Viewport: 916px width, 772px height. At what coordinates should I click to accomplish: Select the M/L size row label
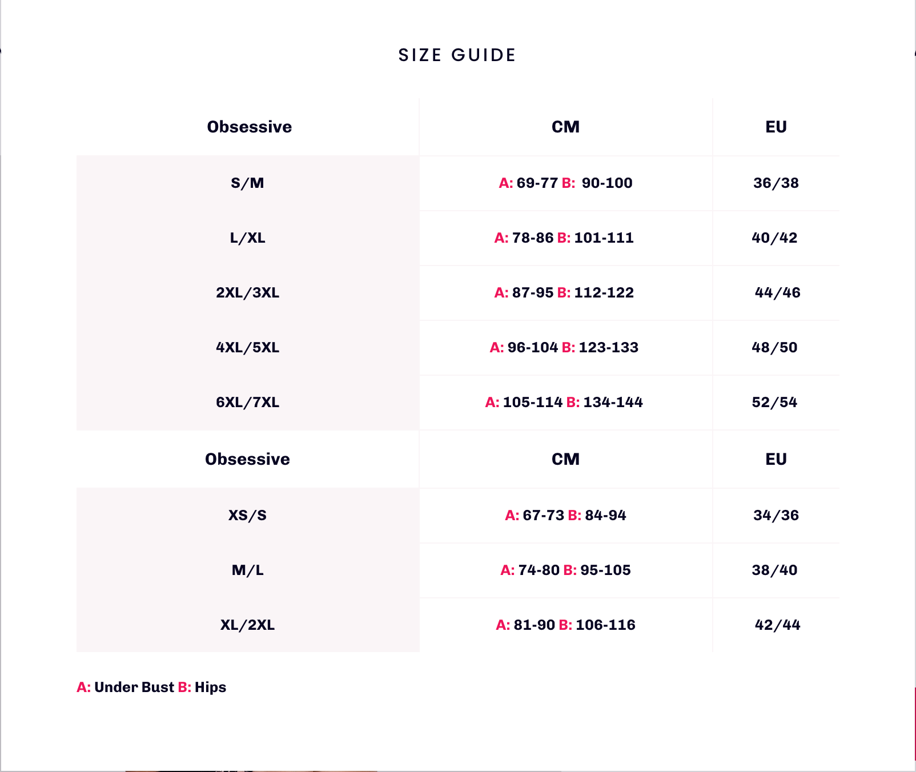[247, 570]
